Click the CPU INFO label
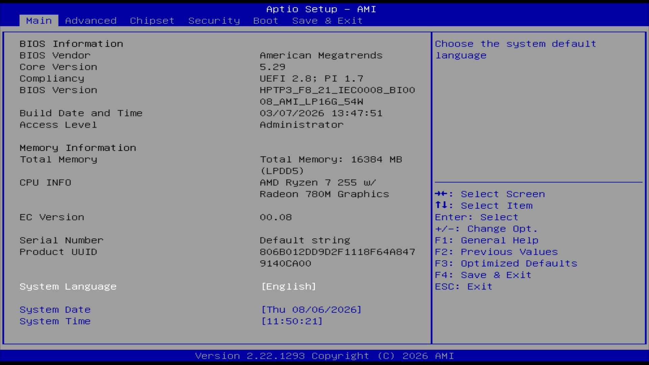Screen dimensions: 649x365 pos(45,182)
